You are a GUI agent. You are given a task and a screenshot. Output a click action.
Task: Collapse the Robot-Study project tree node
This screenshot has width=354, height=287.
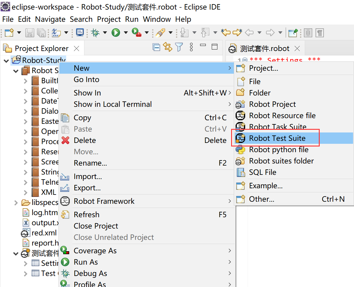pos(6,61)
